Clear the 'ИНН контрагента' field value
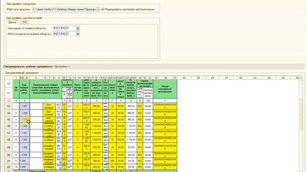This screenshot has width=307, height=172. pos(78,34)
